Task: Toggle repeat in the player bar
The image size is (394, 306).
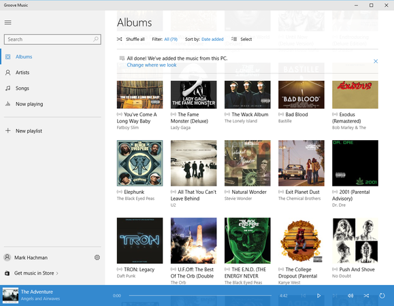Action: point(382,296)
